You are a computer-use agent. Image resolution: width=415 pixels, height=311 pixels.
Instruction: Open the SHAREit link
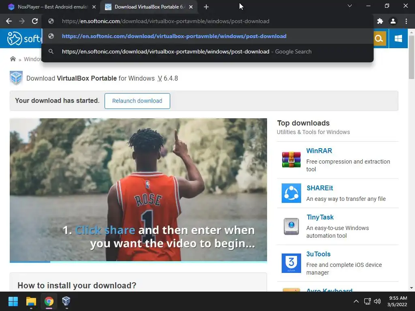pyautogui.click(x=319, y=188)
